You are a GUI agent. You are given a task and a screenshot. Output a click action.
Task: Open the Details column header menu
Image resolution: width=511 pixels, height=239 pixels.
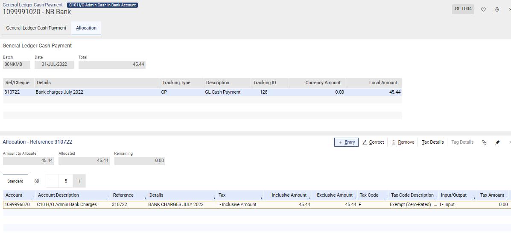coord(214,198)
